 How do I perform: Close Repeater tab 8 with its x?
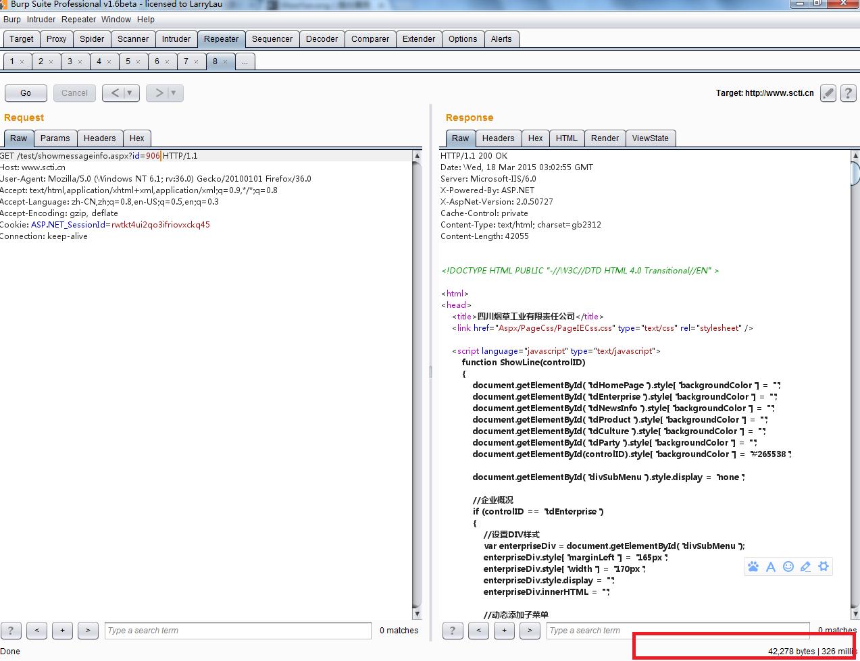tap(225, 61)
